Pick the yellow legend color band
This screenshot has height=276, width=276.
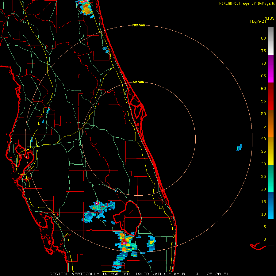tap(271, 151)
